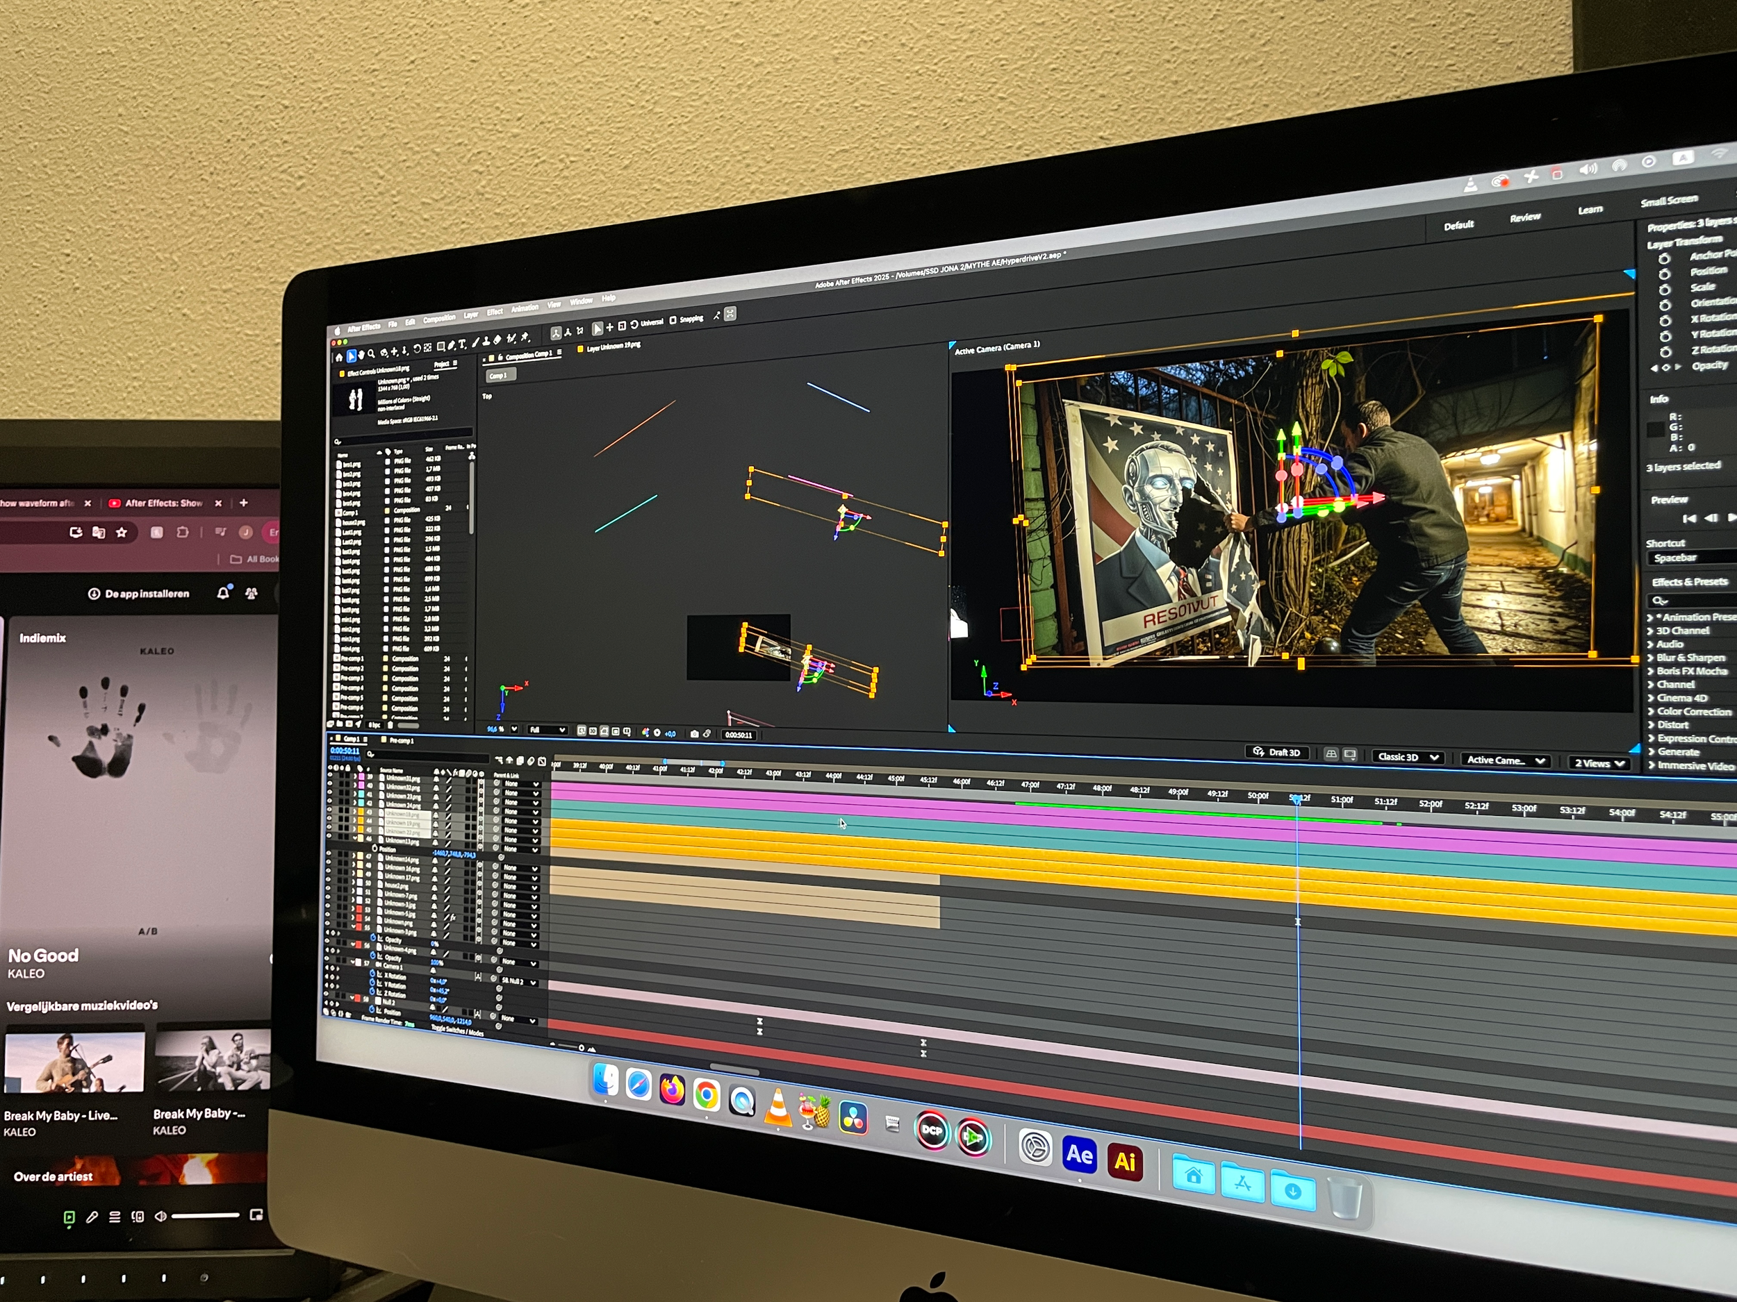Image resolution: width=1737 pixels, height=1302 pixels.
Task: Expand the Blur & Sharpen effects category
Action: tap(1690, 658)
